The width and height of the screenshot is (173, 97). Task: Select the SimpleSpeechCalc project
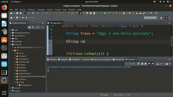(x=22, y=33)
